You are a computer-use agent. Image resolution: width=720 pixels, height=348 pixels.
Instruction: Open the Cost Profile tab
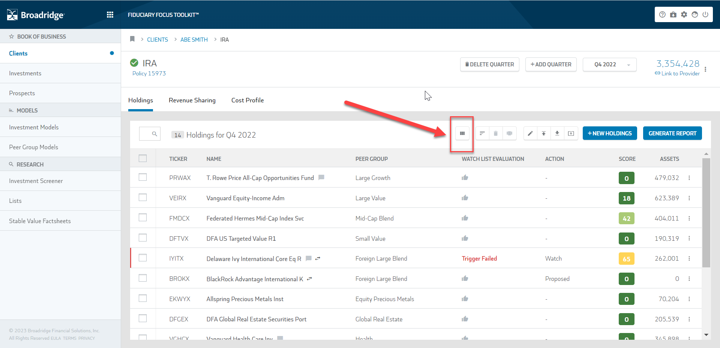(x=247, y=100)
